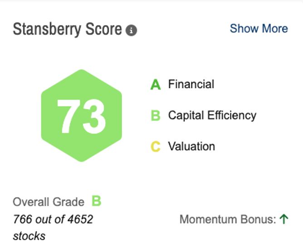This screenshot has height=252, width=303.
Task: Click the yellow letter C grade
Action: (156, 146)
